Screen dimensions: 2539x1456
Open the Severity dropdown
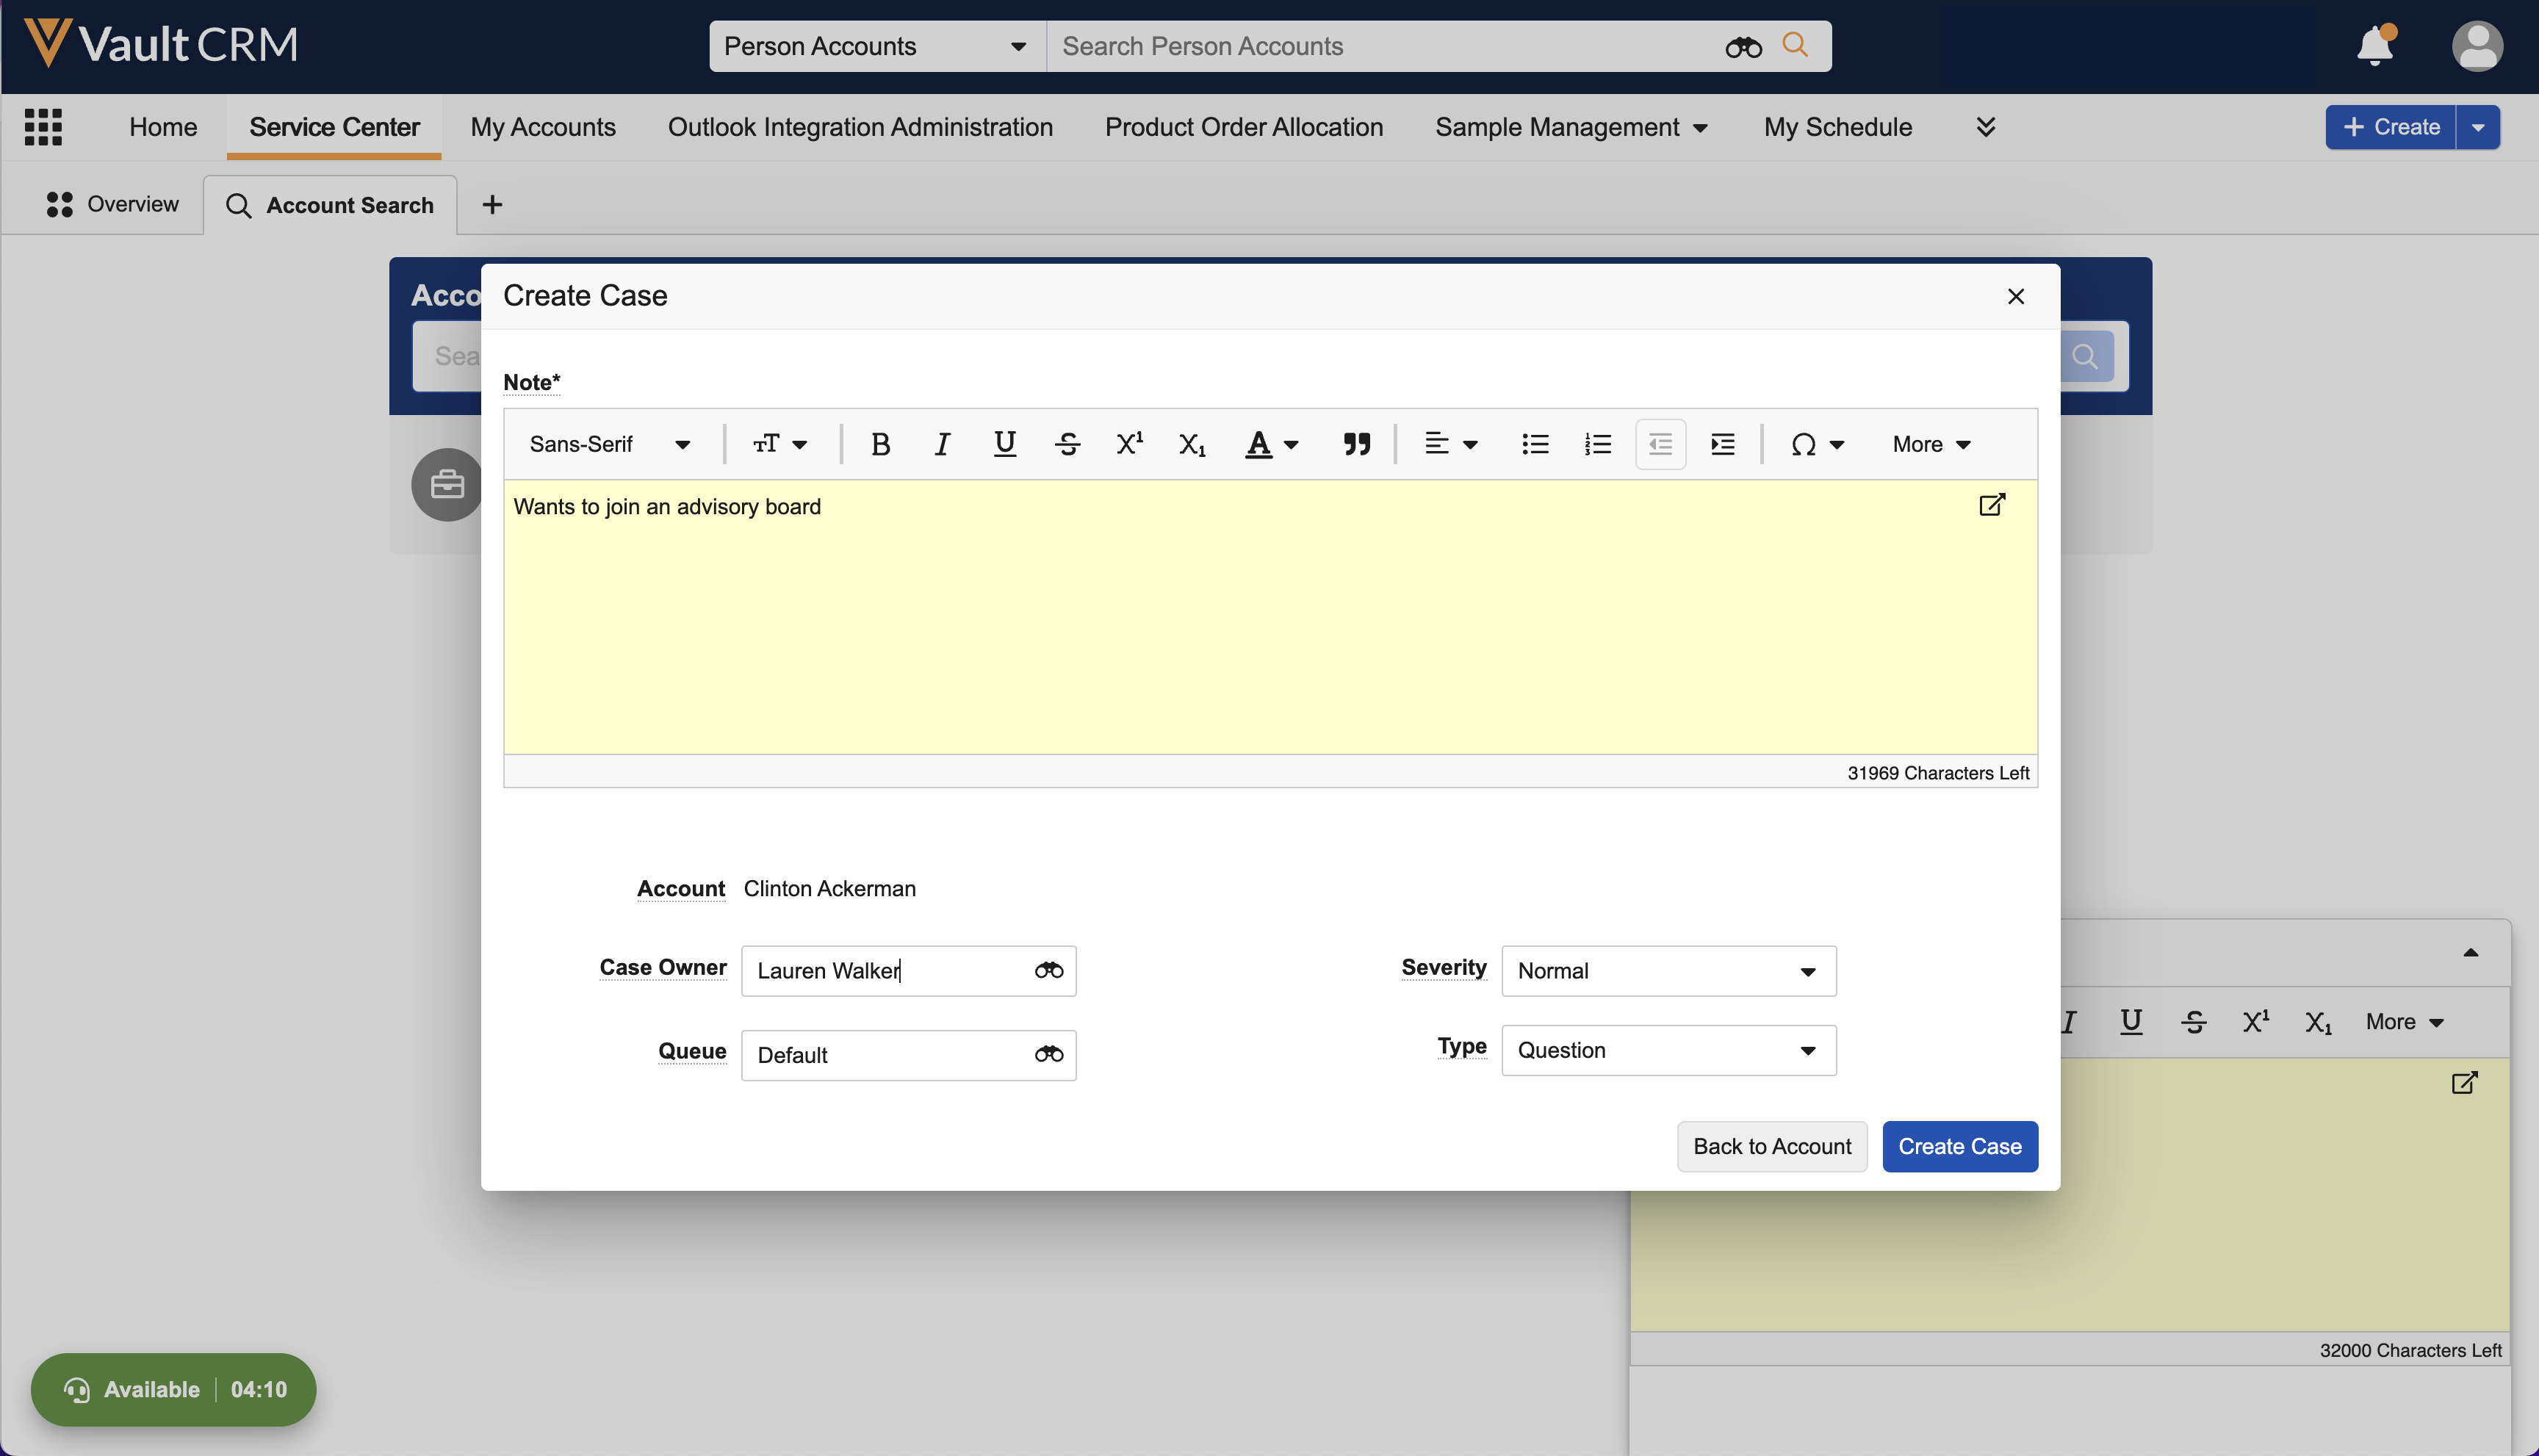click(1668, 971)
